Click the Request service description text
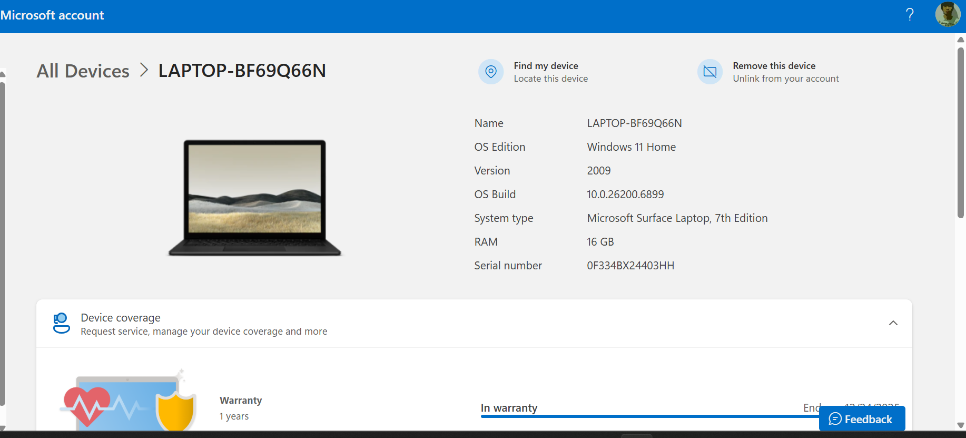The width and height of the screenshot is (966, 438). coord(204,332)
